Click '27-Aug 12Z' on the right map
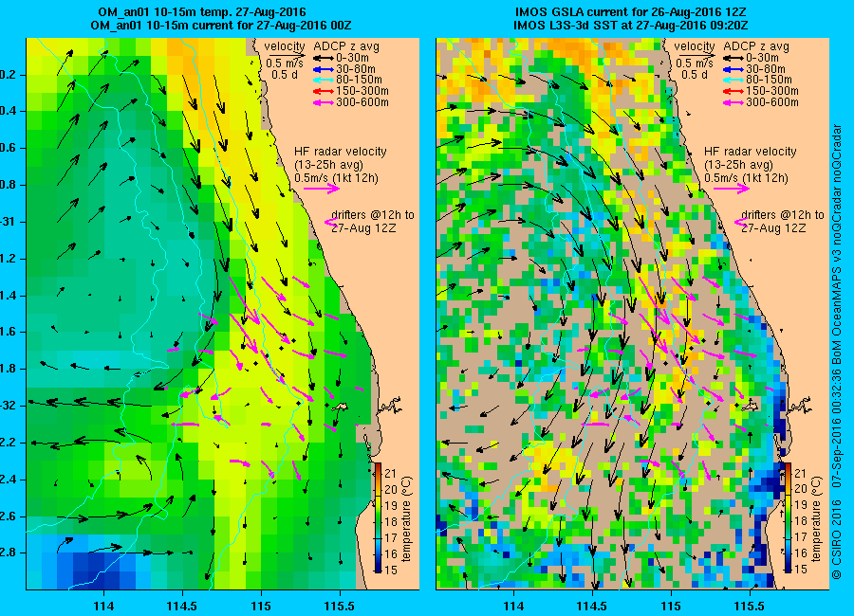 pos(773,228)
